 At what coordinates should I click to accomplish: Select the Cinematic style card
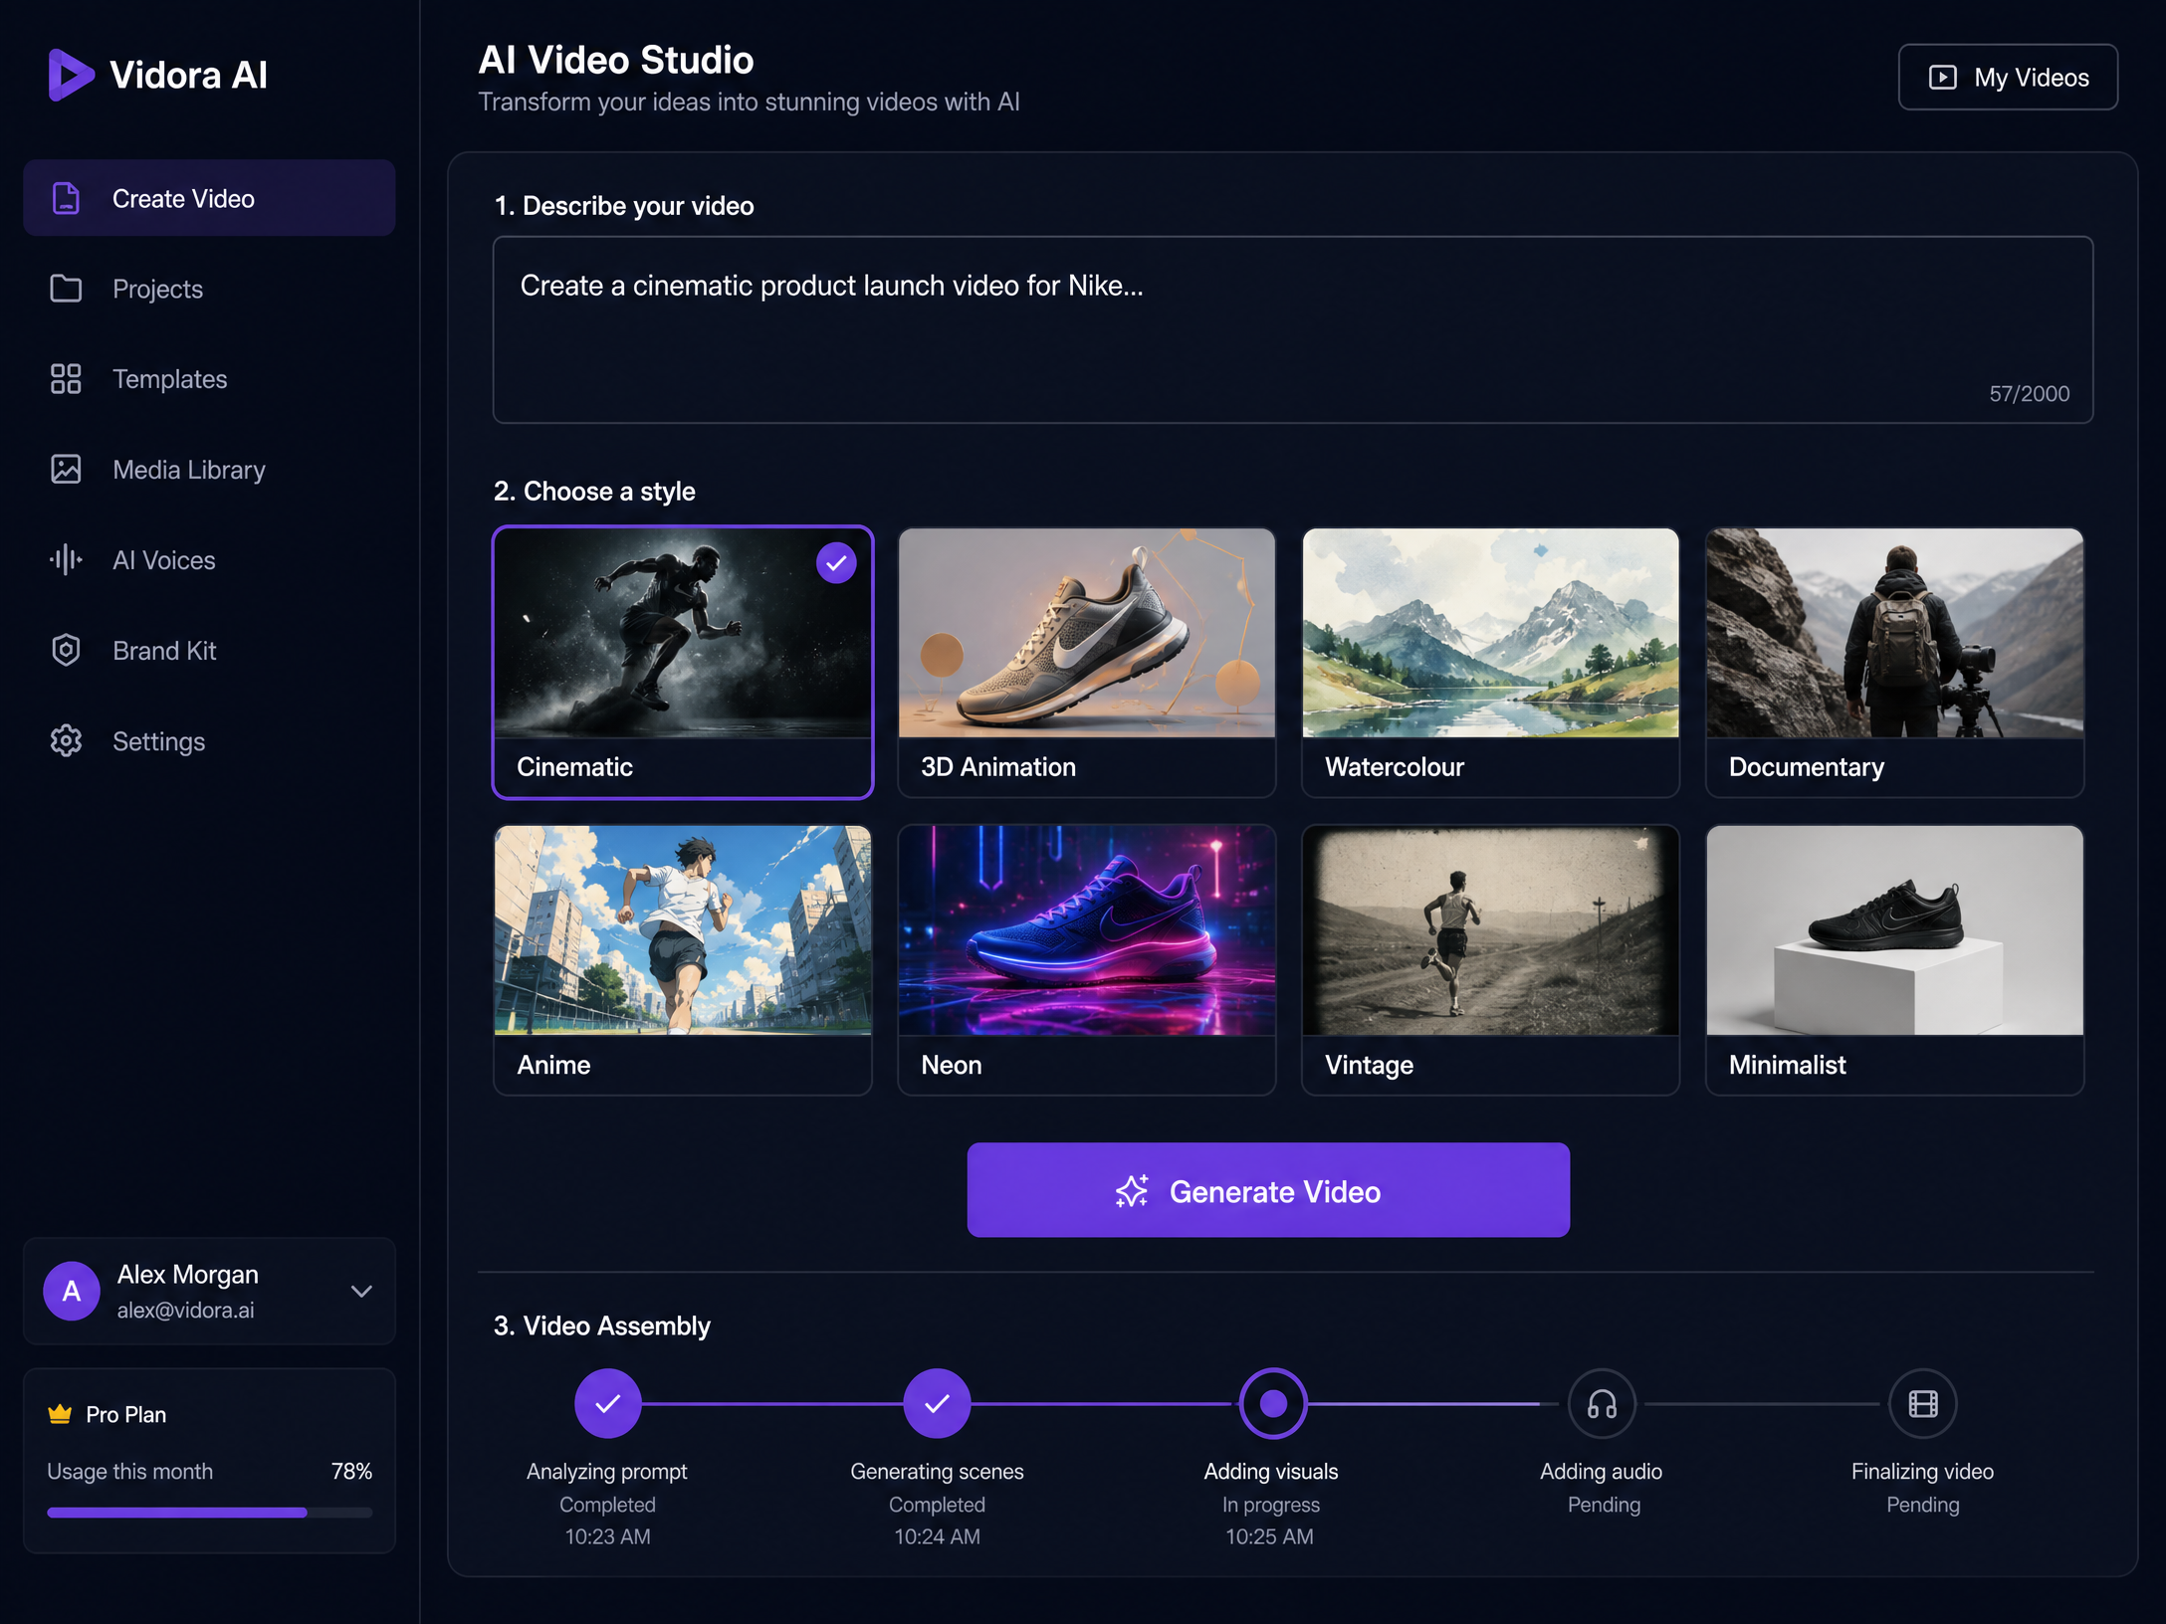(x=683, y=663)
